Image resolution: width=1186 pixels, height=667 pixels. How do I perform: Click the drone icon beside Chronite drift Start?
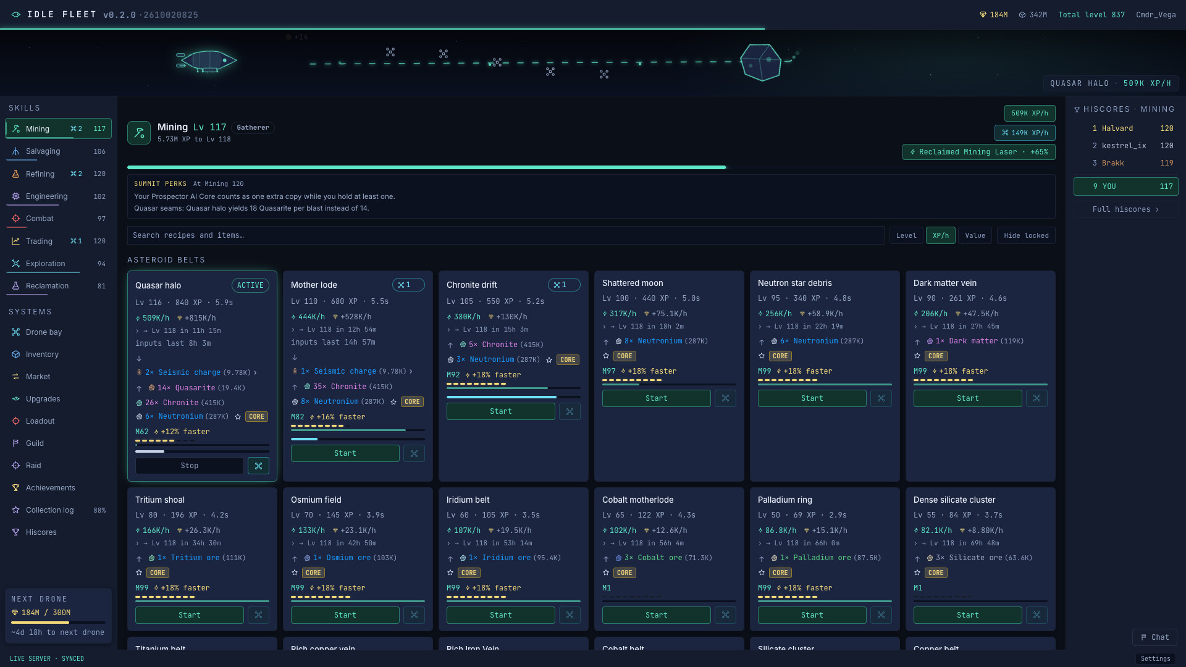coord(570,411)
